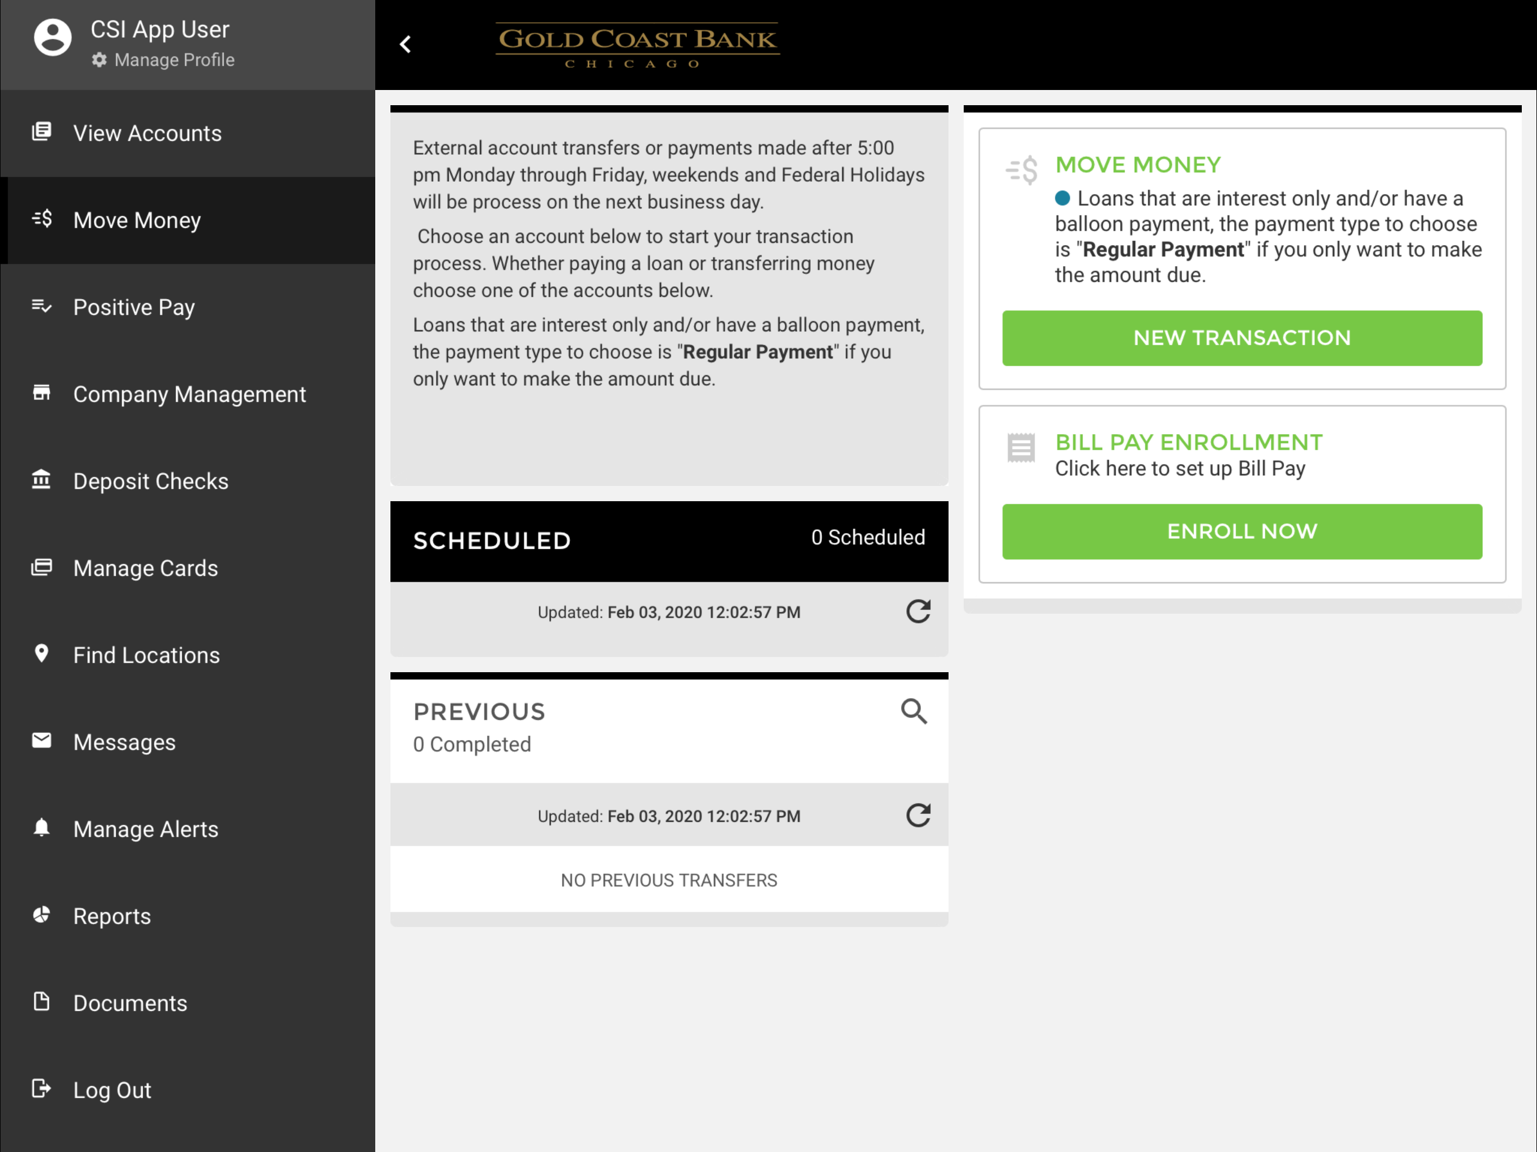Start a New Transaction

[1242, 339]
